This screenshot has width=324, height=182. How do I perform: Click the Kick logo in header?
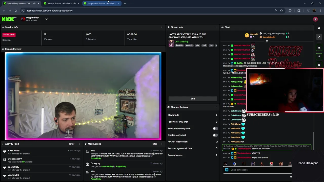9,19
